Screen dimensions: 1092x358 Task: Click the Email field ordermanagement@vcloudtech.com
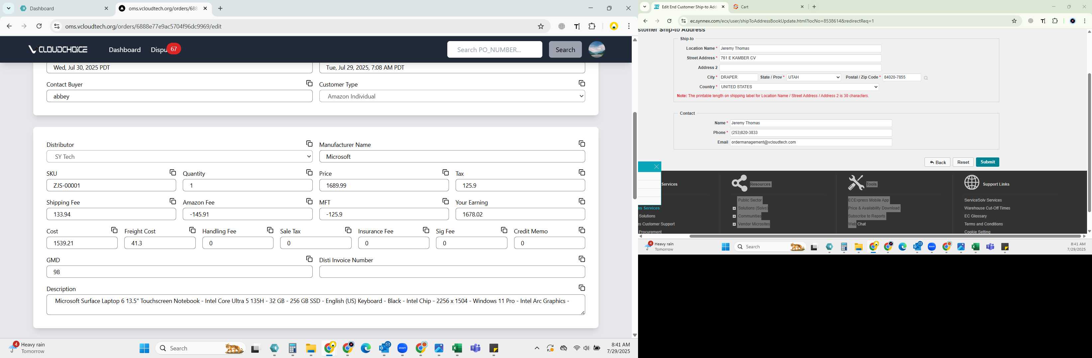(x=811, y=143)
